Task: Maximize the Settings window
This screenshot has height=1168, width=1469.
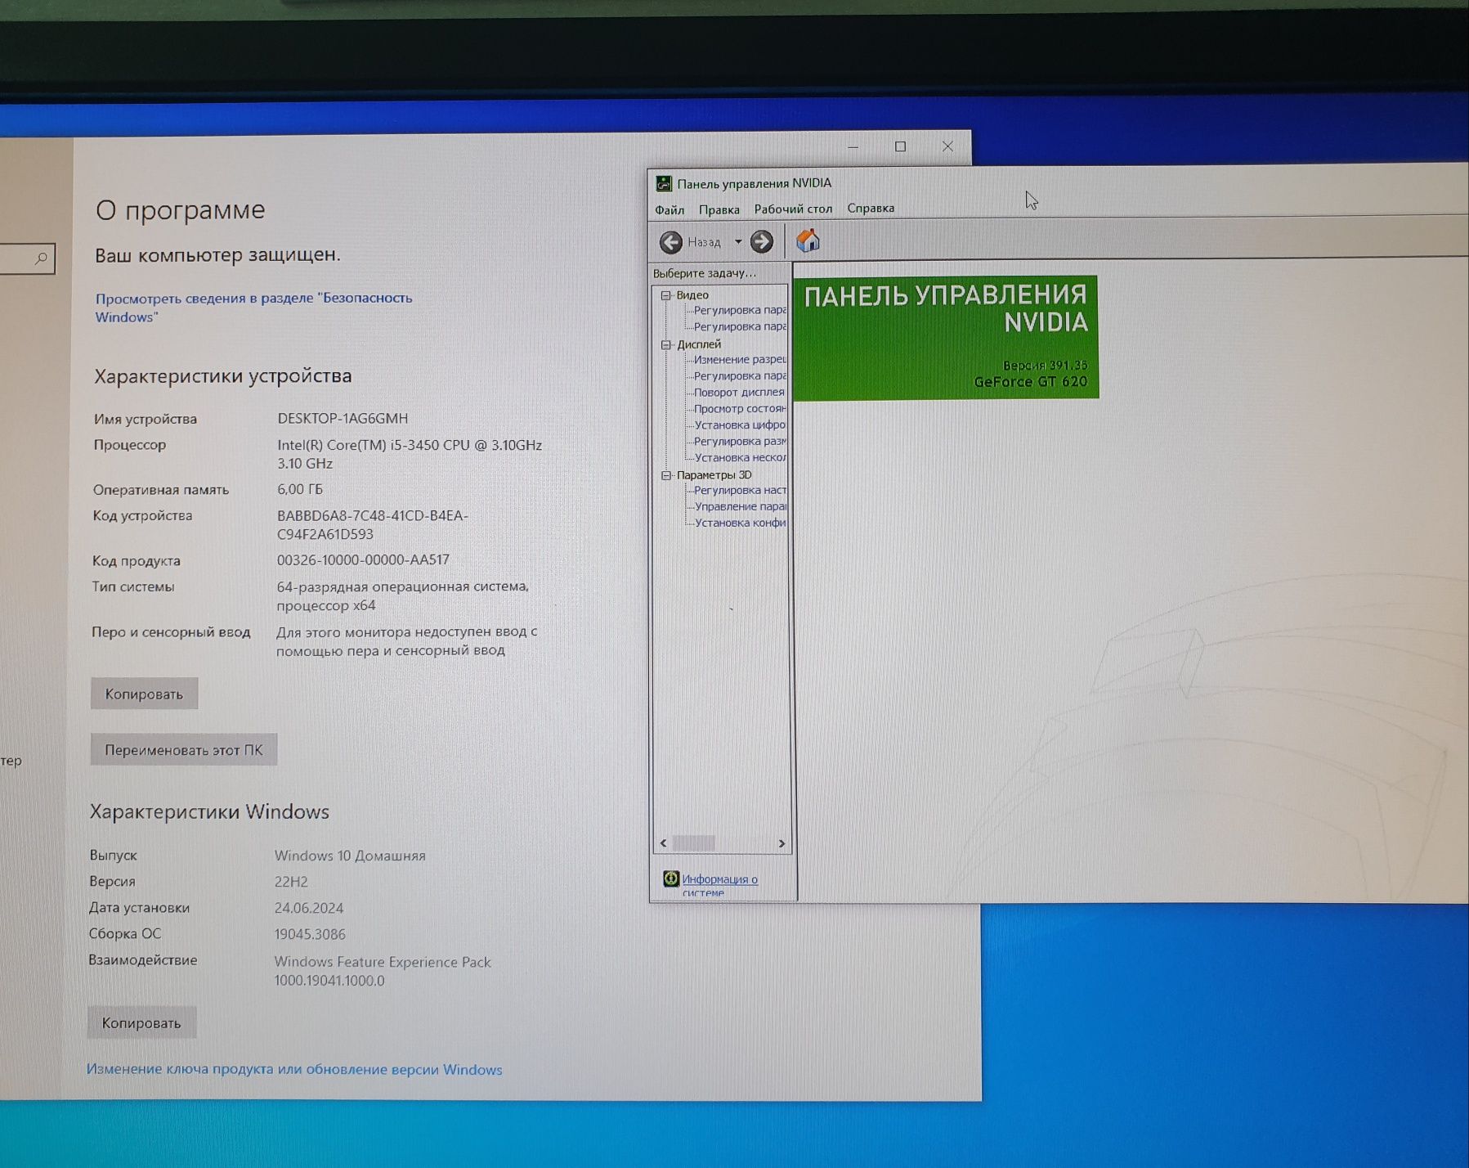Action: [x=900, y=146]
